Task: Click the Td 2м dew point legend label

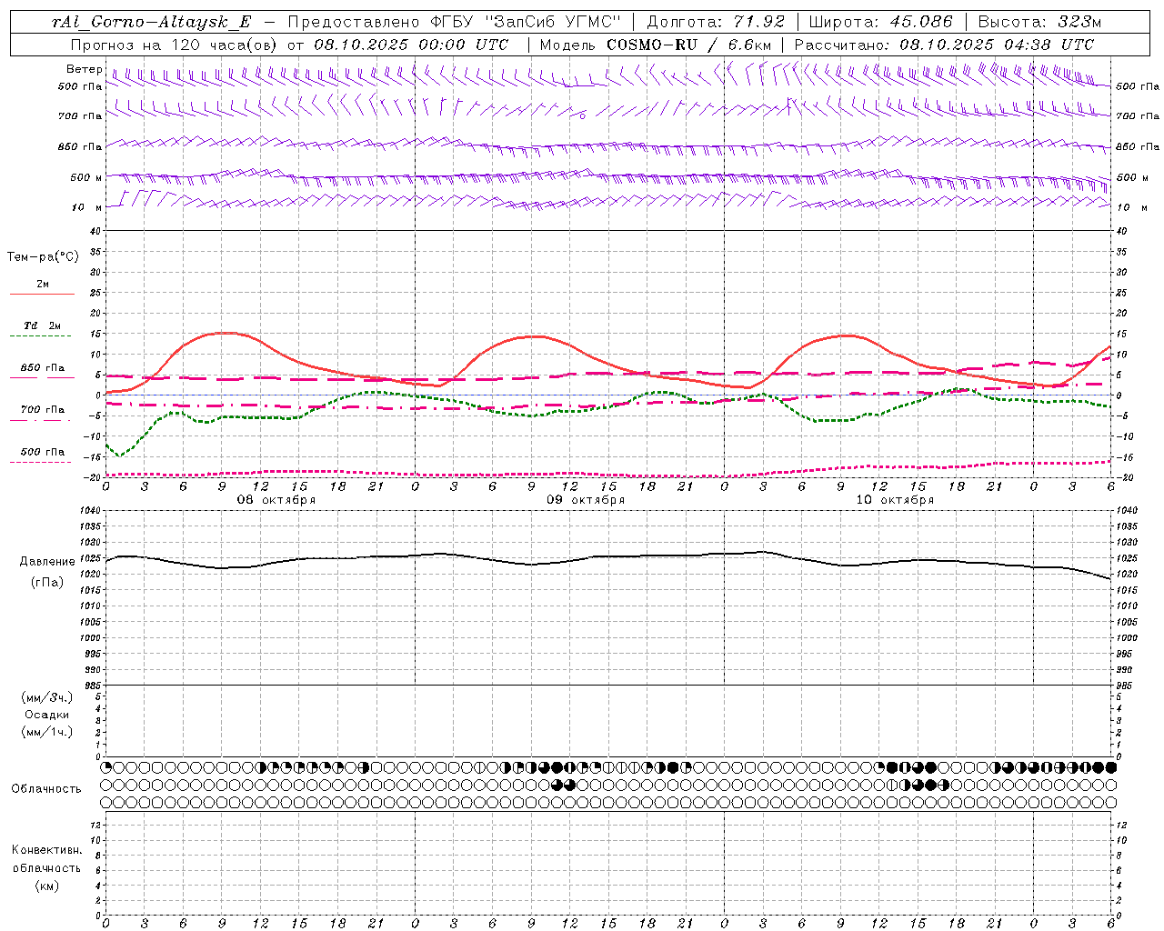Action: coord(43,325)
